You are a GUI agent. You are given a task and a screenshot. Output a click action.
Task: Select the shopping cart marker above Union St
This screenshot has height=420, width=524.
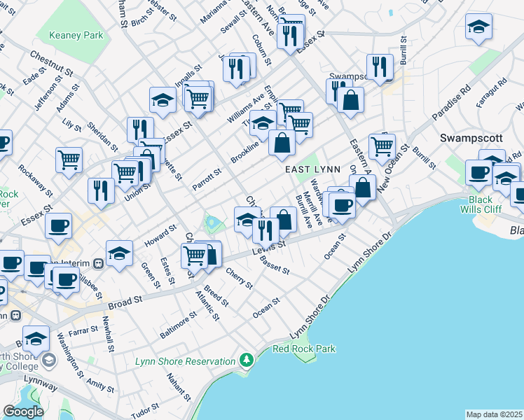[x=125, y=174]
